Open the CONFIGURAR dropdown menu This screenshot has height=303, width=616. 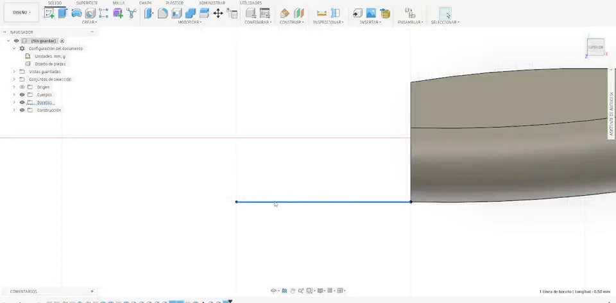point(258,22)
